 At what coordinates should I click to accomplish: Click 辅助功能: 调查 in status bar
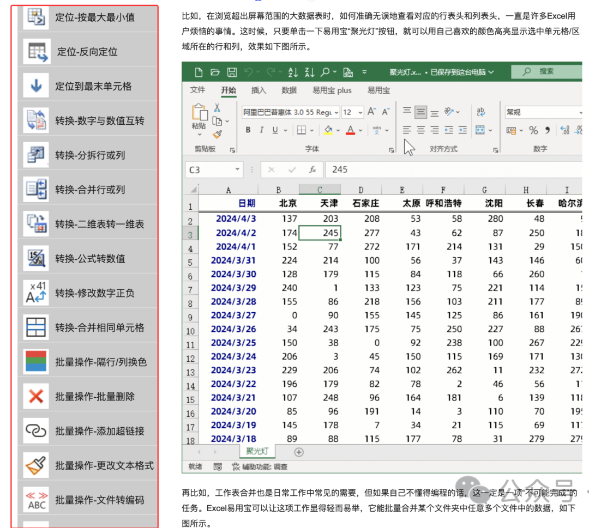click(x=260, y=466)
